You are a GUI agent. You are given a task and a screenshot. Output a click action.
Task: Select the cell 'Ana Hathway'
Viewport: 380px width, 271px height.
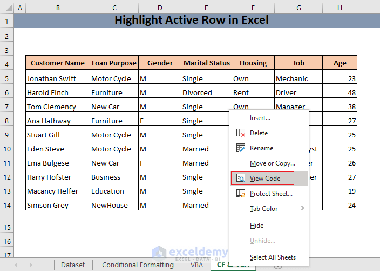coord(58,119)
